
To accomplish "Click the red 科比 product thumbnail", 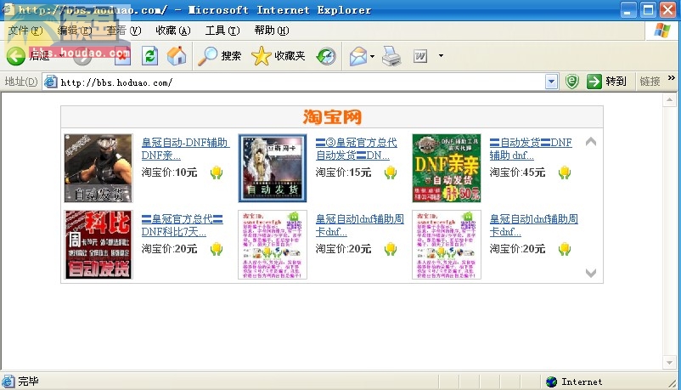I will [98, 245].
